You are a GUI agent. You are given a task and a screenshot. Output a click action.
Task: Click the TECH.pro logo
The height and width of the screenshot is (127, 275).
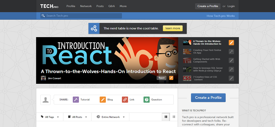pyautogui.click(x=49, y=6)
